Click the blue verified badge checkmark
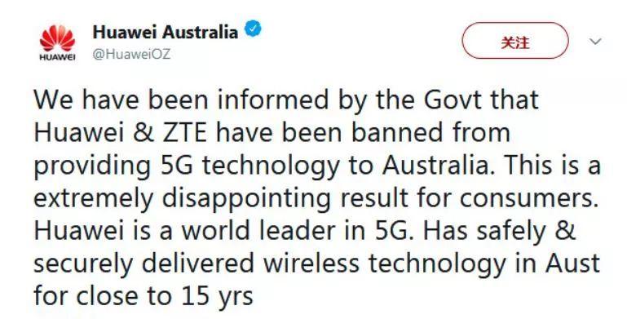The width and height of the screenshot is (627, 319). click(x=253, y=29)
